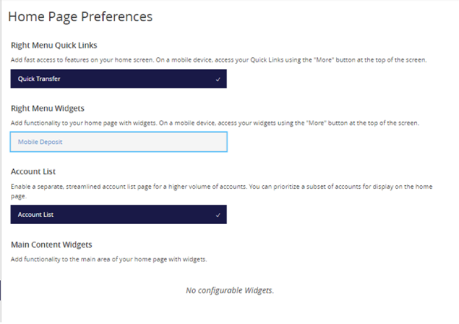Click the Account List section heading
The width and height of the screenshot is (459, 324).
coord(33,171)
